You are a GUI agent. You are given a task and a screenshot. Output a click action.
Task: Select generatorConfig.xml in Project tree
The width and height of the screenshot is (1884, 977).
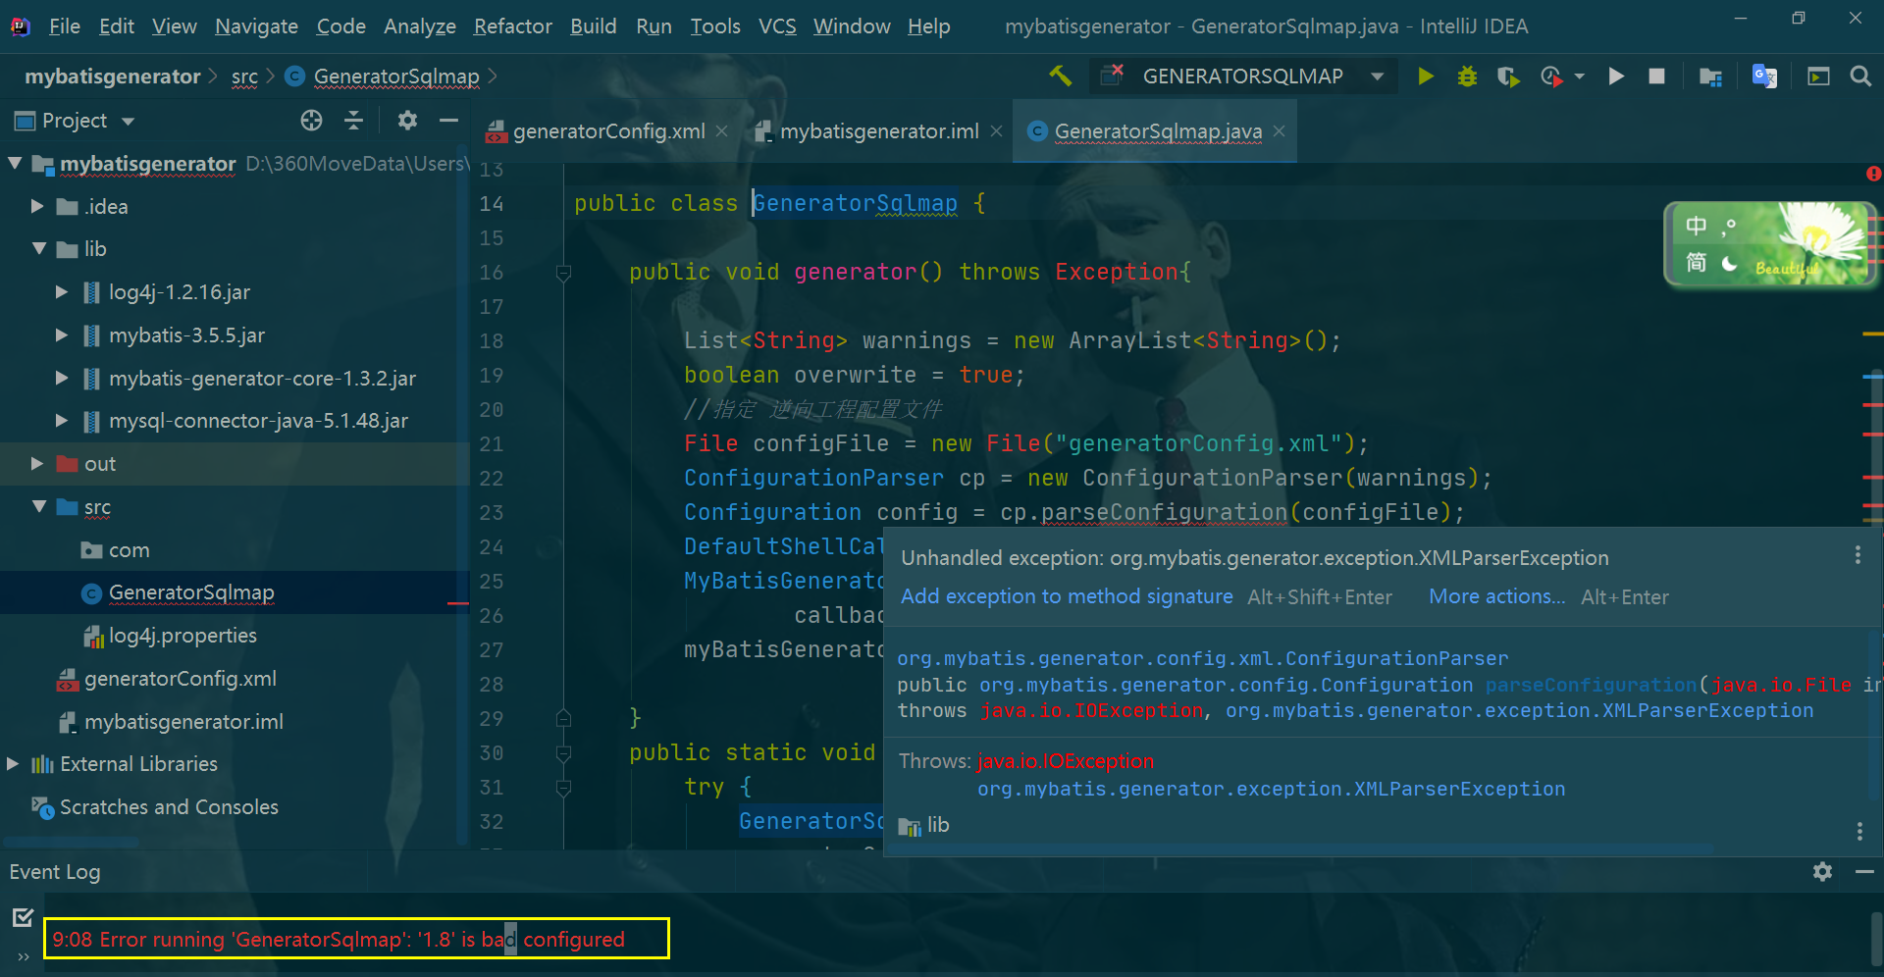click(x=180, y=679)
